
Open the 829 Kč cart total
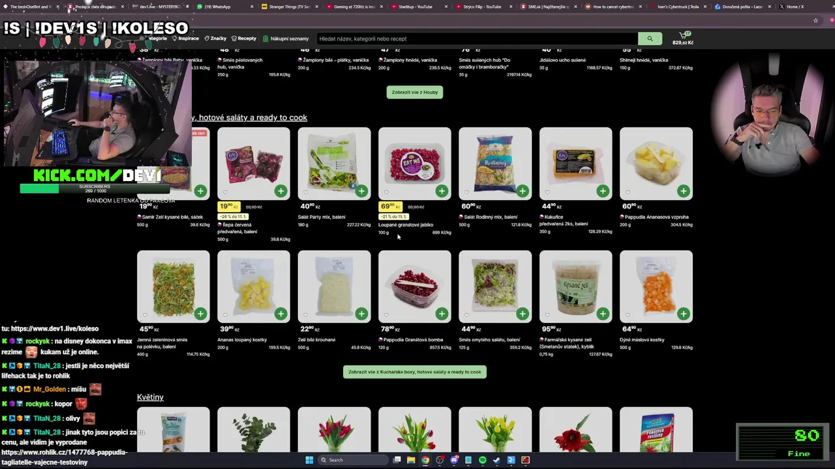pyautogui.click(x=683, y=43)
